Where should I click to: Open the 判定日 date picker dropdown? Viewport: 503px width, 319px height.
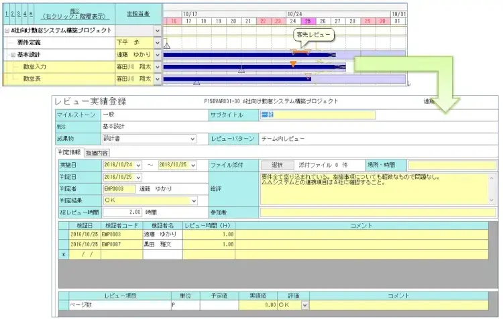(138, 177)
